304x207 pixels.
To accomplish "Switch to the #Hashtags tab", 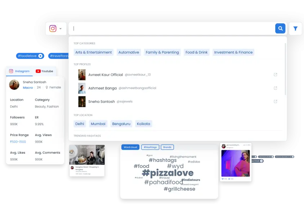I will pos(150,147).
